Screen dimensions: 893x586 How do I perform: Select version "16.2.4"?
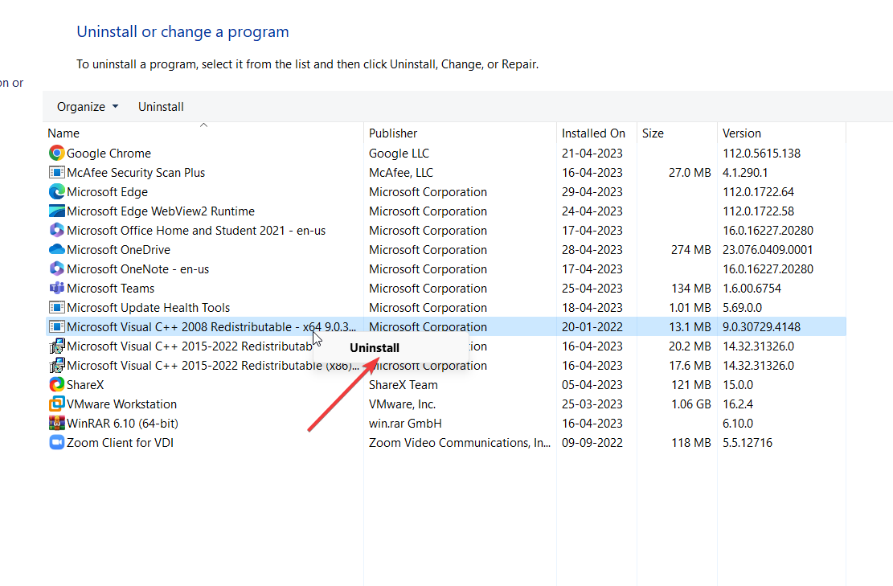(x=738, y=404)
